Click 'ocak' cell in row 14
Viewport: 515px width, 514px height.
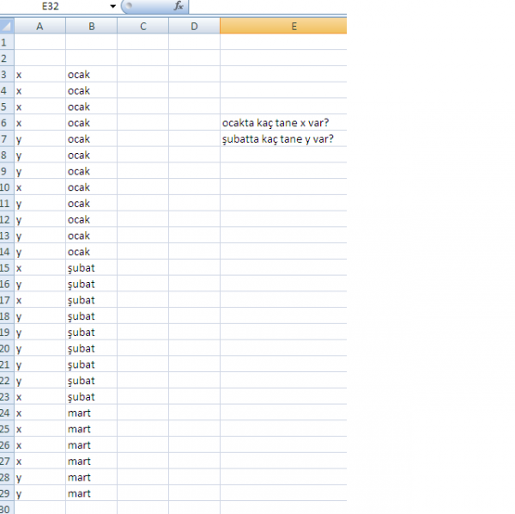[91, 252]
